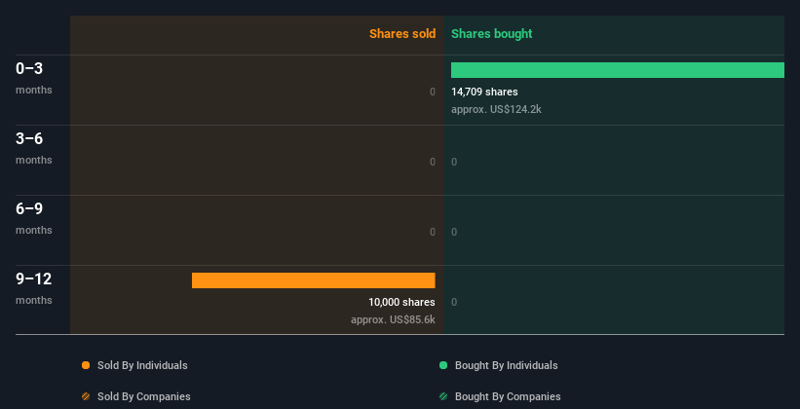This screenshot has height=409, width=800.
Task: Click the 9–12 months row label
Action: coord(34,288)
